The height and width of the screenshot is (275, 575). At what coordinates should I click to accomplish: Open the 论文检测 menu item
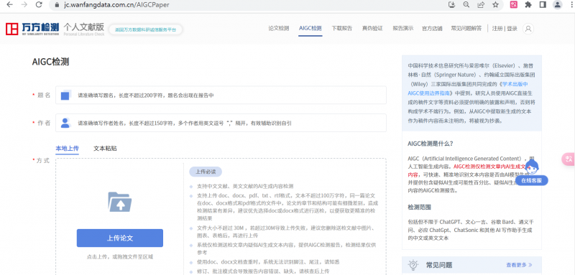[x=279, y=29]
